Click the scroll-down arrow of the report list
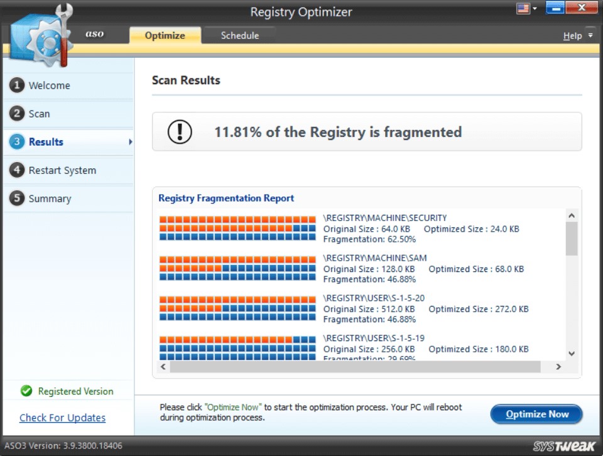Screen dimensions: 603x456 coord(571,354)
